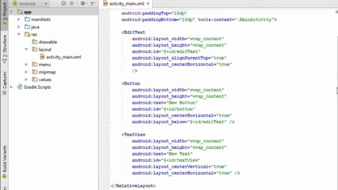Screen dimensions: 338x190
Task: Click the android:layout_centerVertical line
Action: [x=180, y=167]
